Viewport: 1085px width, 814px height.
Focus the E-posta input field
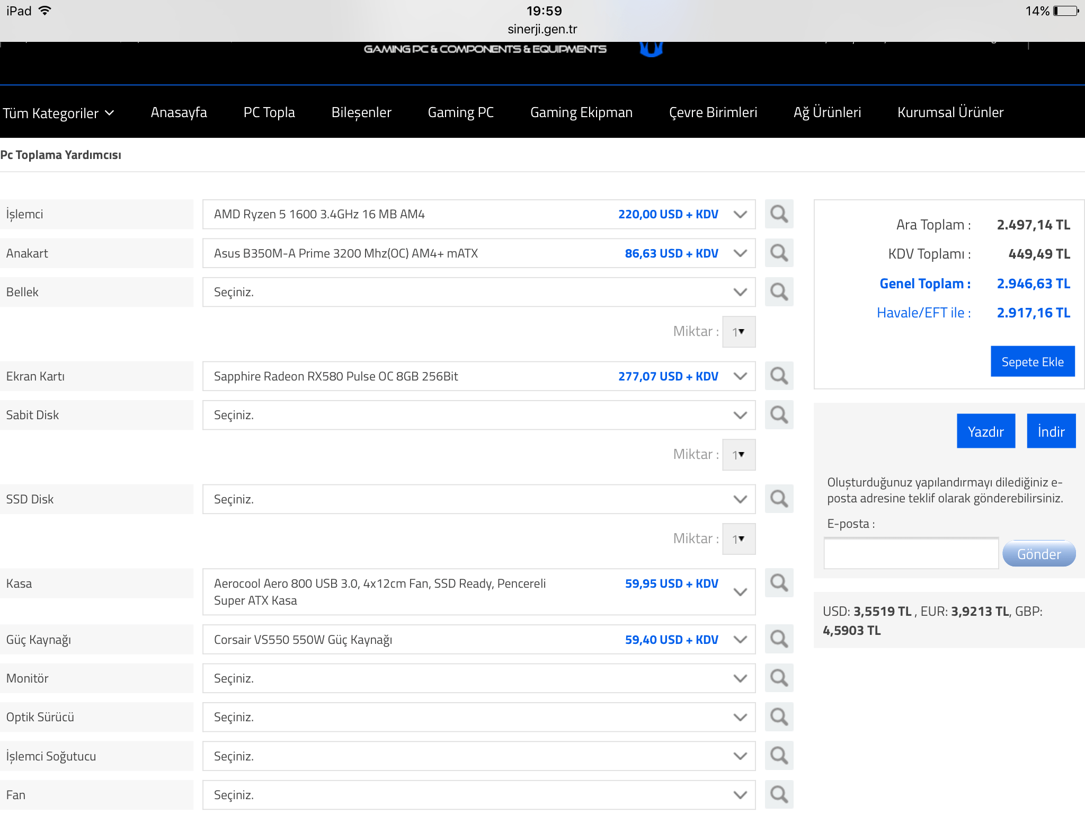(x=911, y=553)
